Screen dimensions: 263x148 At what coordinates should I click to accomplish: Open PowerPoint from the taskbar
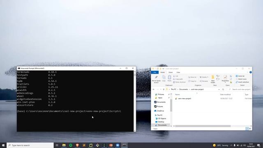point(111,145)
